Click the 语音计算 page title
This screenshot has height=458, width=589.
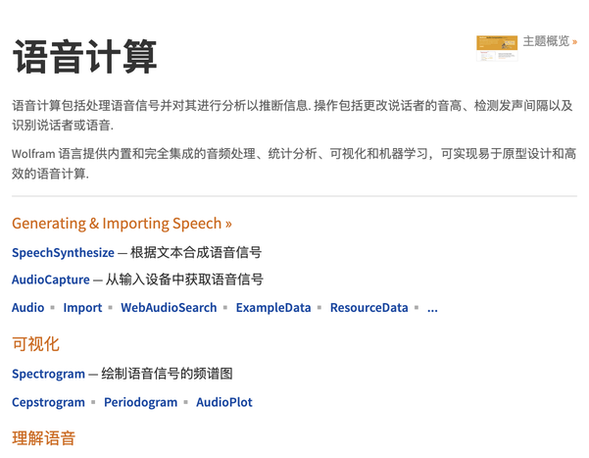pos(84,58)
